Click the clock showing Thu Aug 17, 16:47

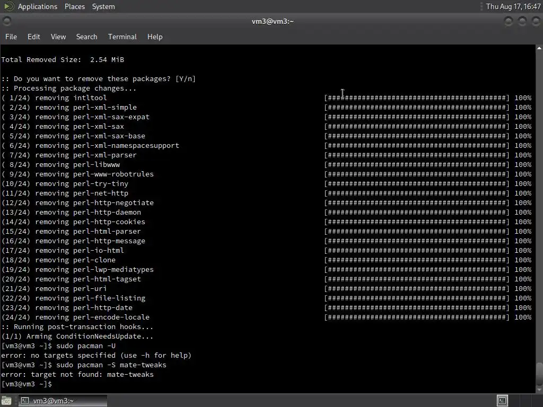coord(513,6)
